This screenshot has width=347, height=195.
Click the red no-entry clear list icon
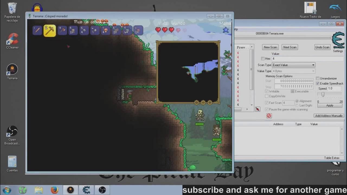tap(269, 116)
